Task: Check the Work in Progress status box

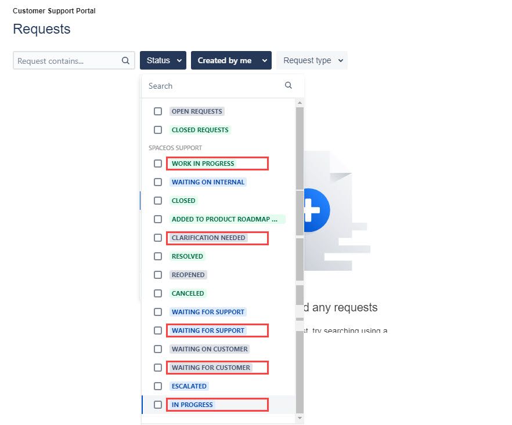Action: 158,164
